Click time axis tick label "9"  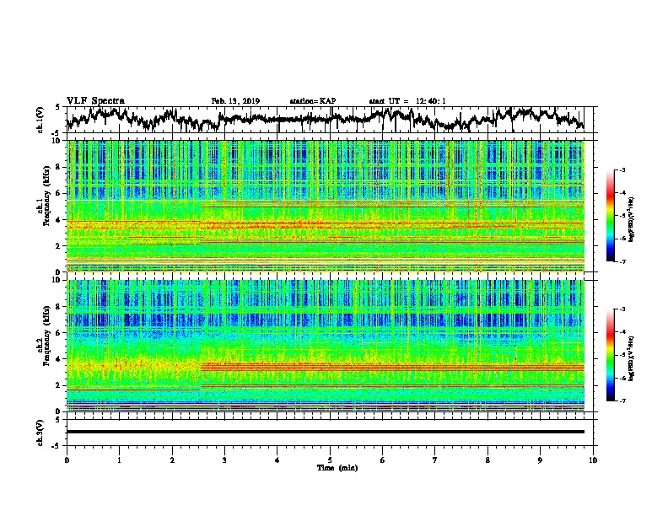pos(540,460)
